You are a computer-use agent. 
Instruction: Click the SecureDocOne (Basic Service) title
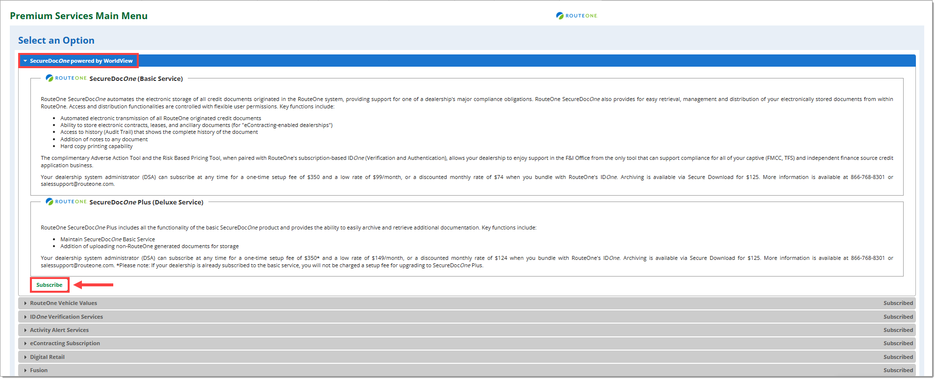click(x=136, y=78)
